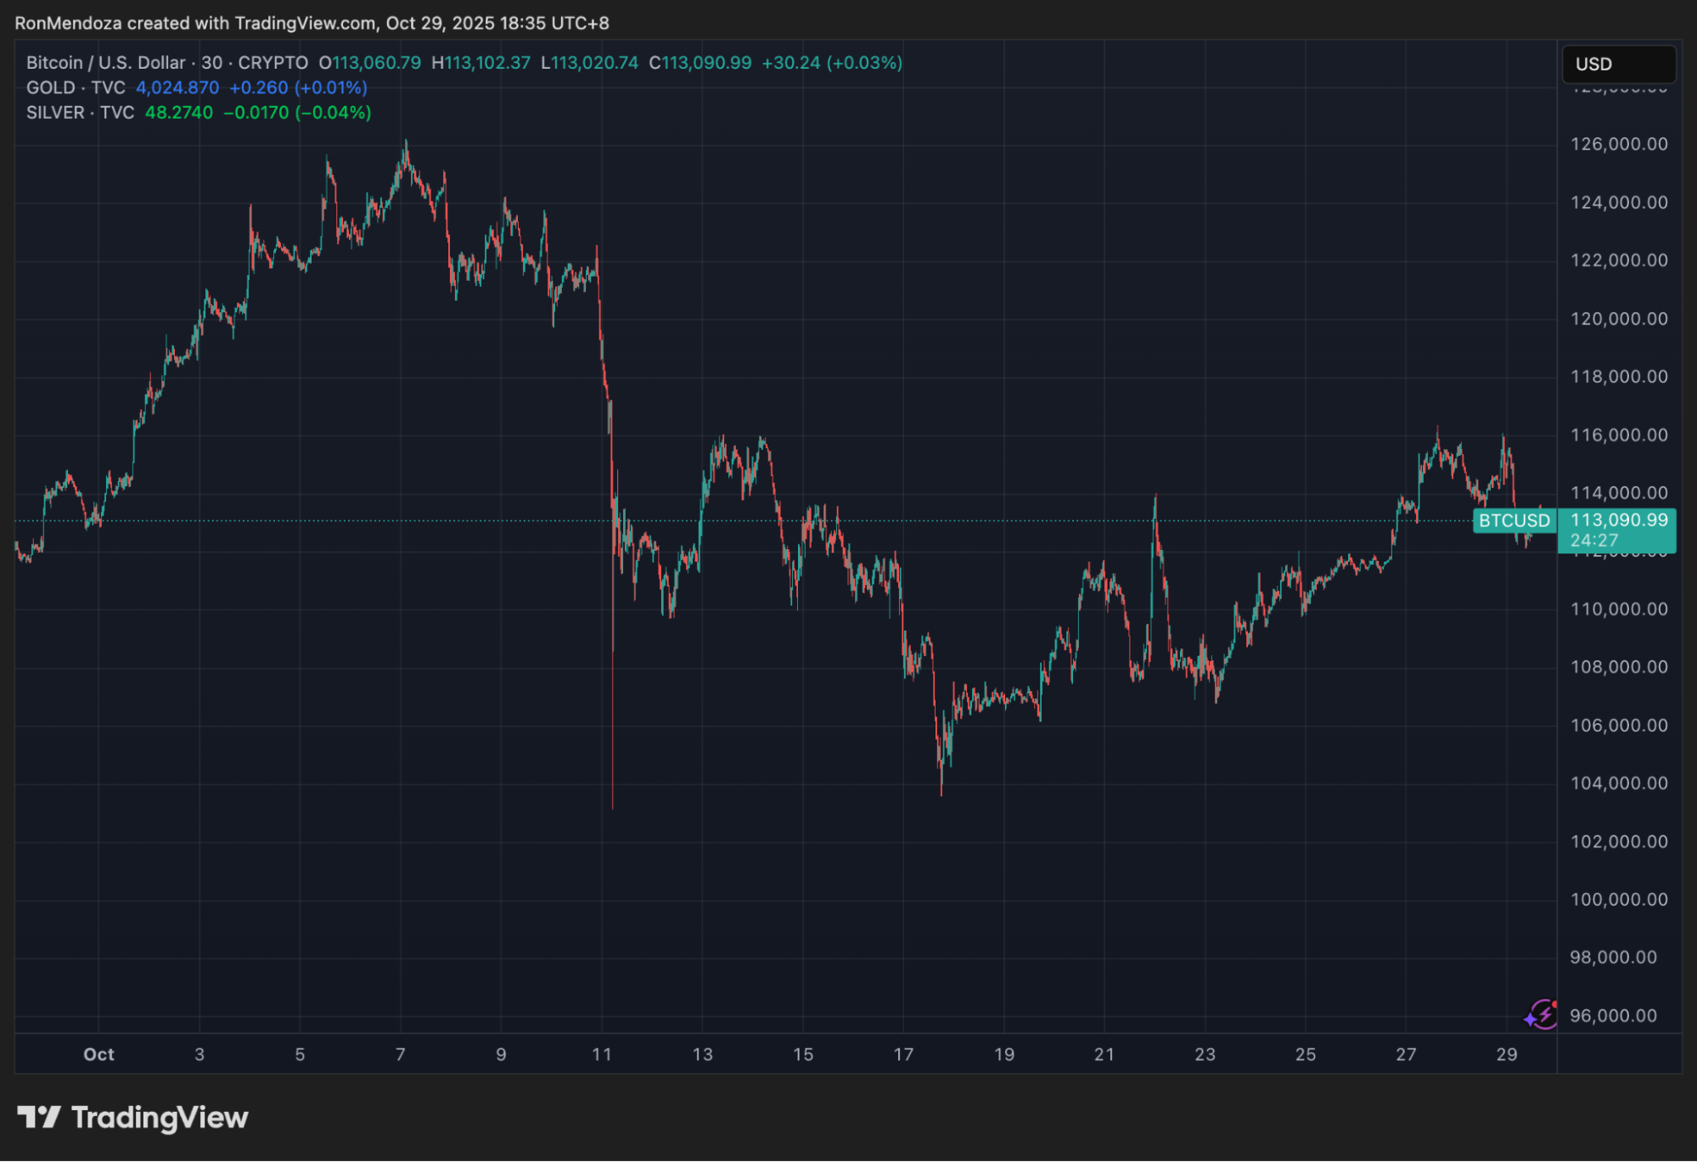1697x1162 pixels.
Task: Click the Oct label on time axis
Action: [98, 1054]
